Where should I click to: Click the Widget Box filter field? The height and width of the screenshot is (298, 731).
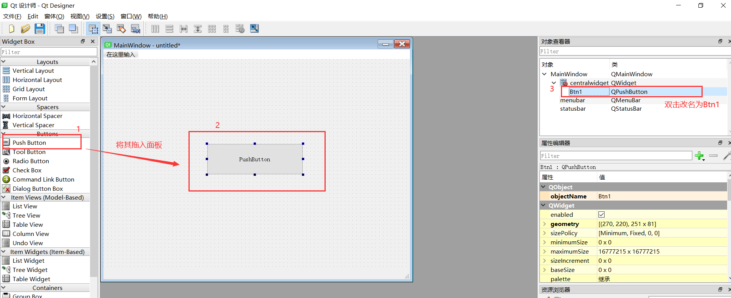49,52
